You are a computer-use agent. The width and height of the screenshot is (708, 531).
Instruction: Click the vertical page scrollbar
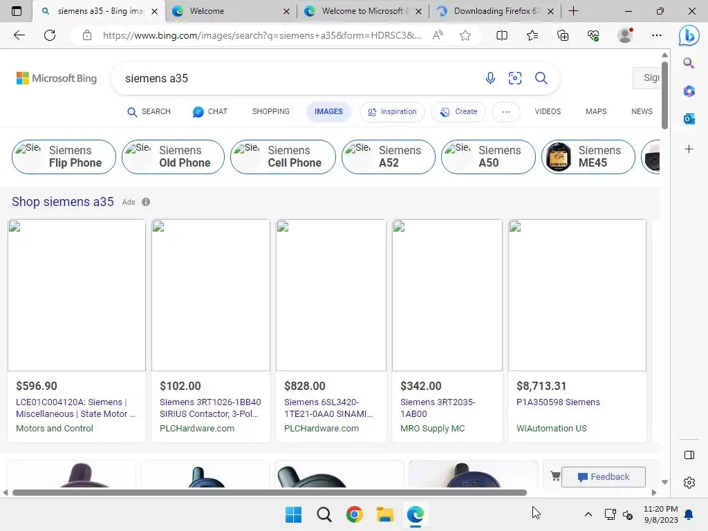(664, 95)
